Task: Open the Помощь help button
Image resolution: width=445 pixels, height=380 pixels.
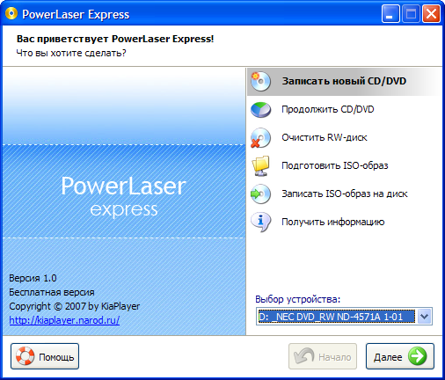Action: tap(45, 356)
